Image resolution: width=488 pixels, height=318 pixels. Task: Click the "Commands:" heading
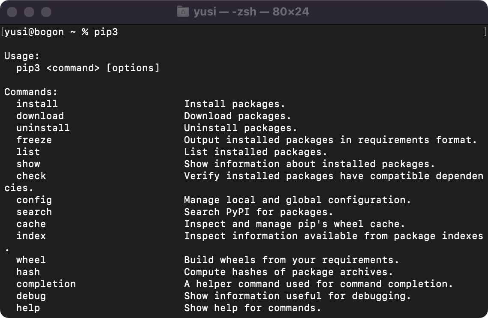[x=31, y=92]
